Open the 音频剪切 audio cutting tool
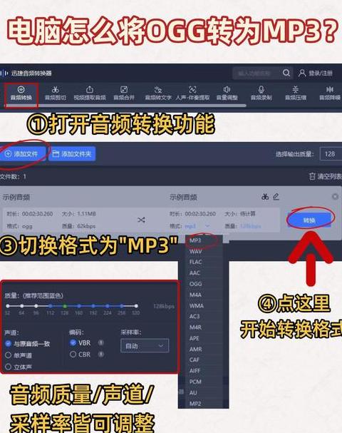 (x=56, y=93)
